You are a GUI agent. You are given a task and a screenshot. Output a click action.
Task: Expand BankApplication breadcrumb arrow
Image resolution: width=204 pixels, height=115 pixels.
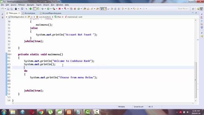26,17
